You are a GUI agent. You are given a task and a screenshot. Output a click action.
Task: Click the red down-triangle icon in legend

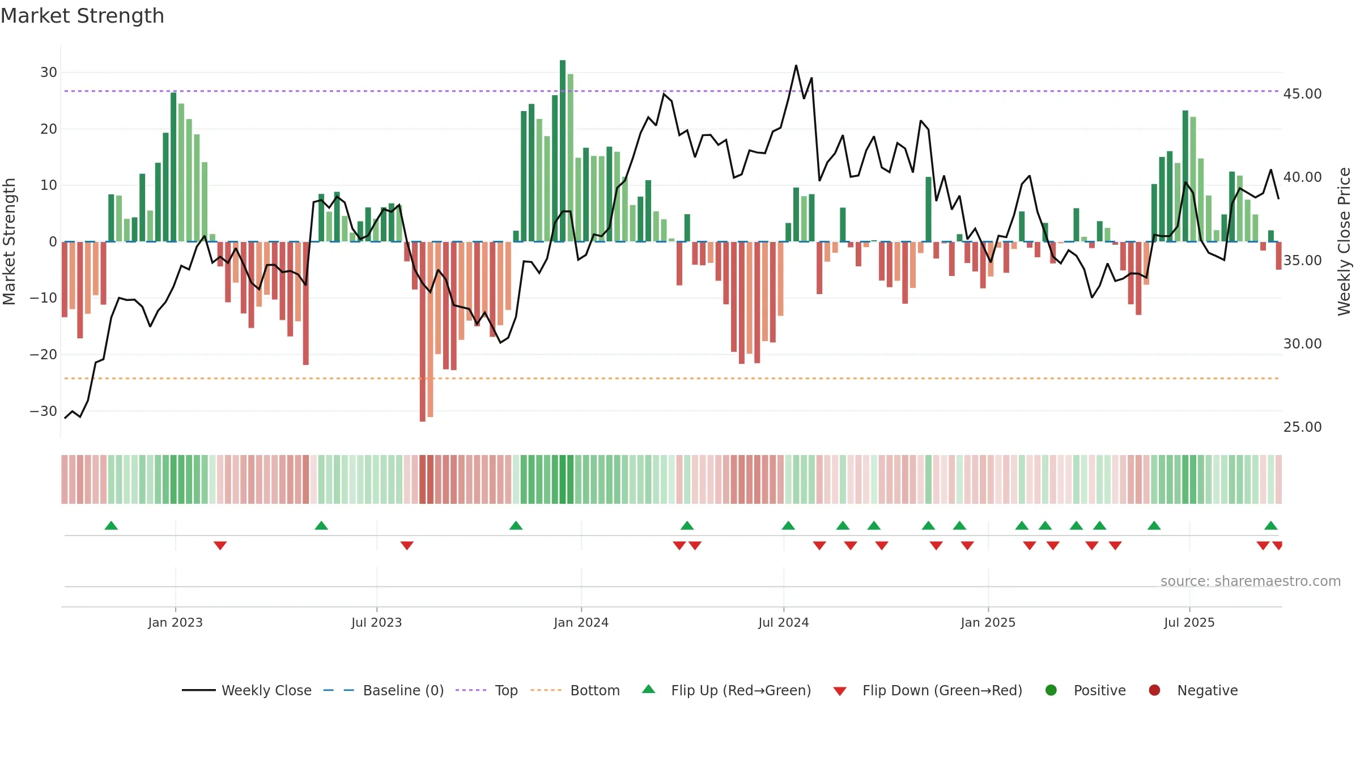click(x=840, y=691)
